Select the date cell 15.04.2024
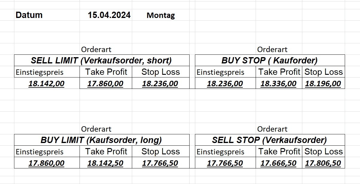This screenshot has width=360, height=184. pyautogui.click(x=109, y=15)
